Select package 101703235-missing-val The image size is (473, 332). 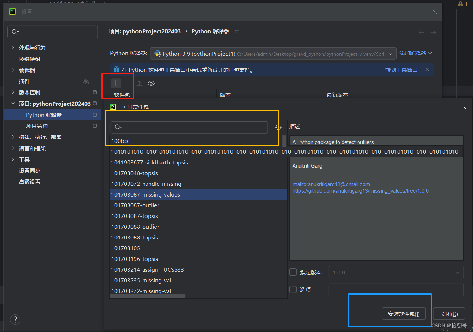198,280
